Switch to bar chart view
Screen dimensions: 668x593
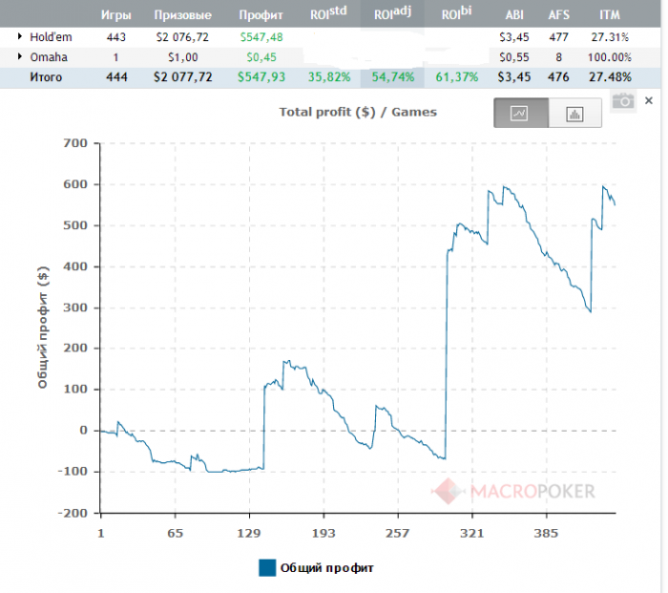click(x=575, y=113)
